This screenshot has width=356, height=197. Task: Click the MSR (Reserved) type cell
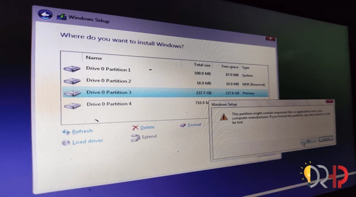254,84
